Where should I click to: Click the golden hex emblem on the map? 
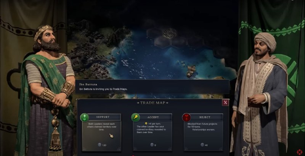[x=169, y=34]
